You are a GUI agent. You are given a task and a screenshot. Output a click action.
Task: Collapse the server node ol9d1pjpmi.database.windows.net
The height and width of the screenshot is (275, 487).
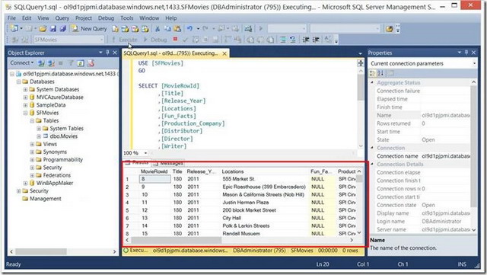point(12,74)
